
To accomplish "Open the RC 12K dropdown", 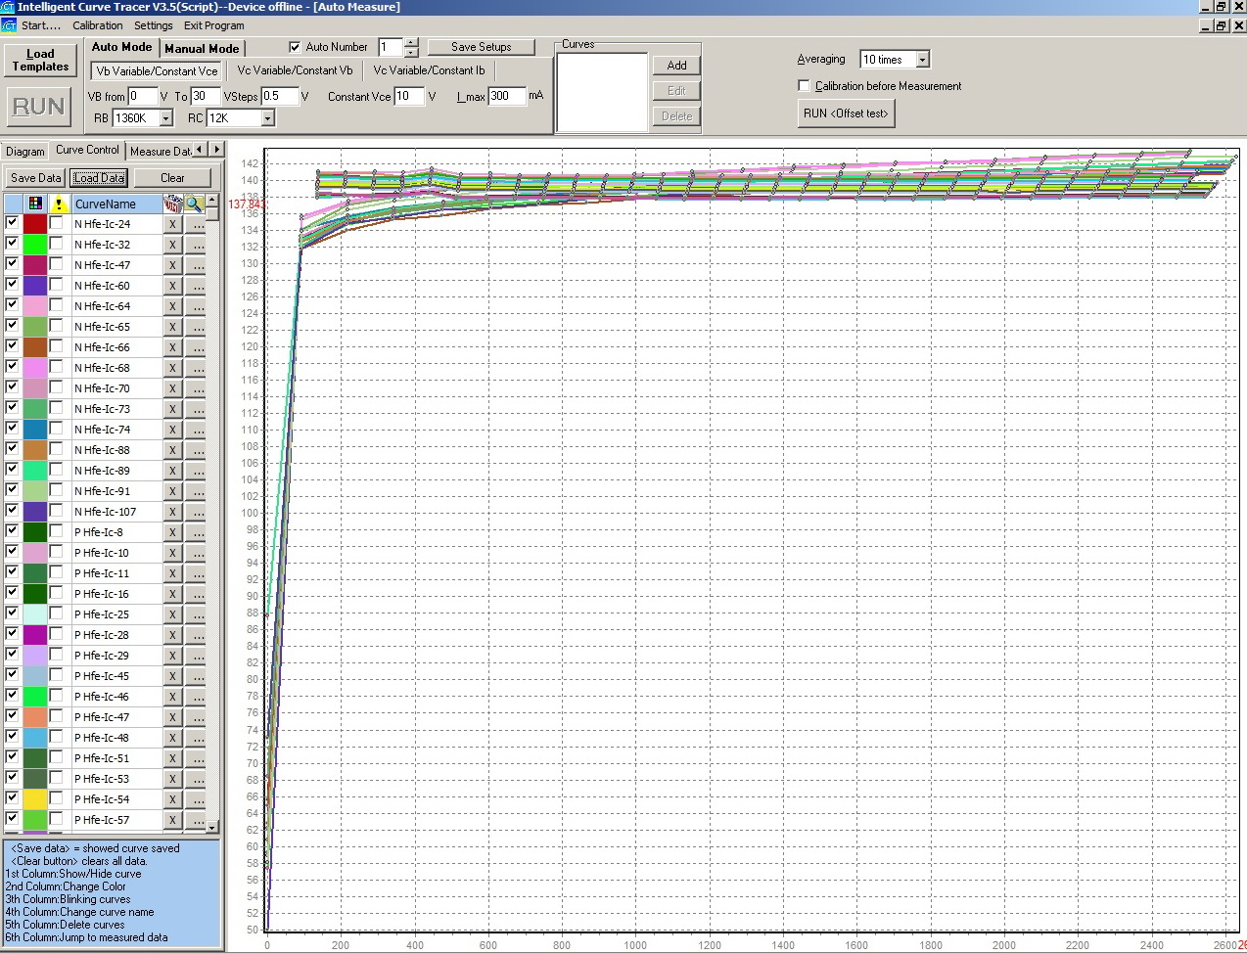I will click(x=267, y=118).
